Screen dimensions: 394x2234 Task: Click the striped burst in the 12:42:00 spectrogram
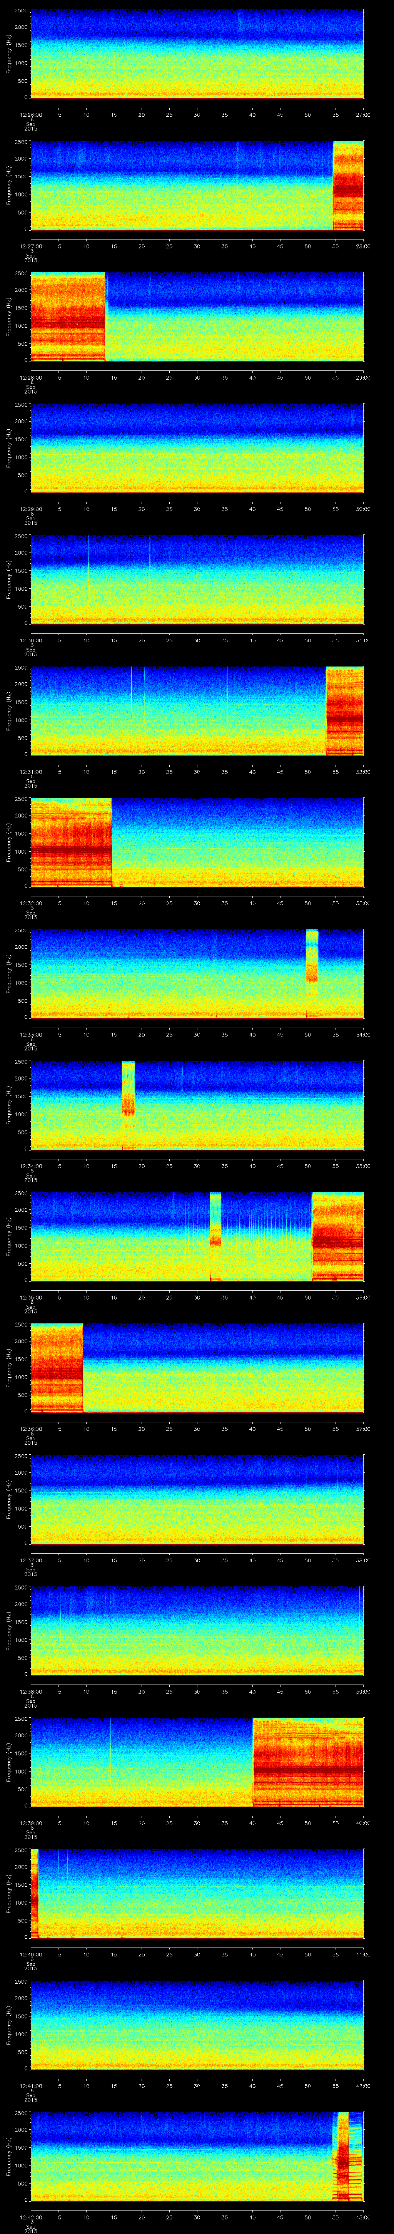344,2156
